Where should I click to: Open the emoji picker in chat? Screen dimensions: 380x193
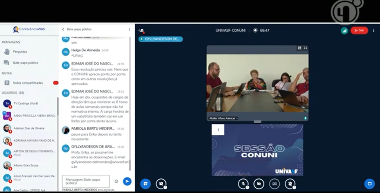point(116,181)
